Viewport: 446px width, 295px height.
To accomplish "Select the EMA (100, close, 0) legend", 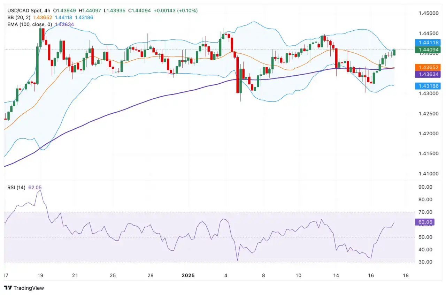I will 30,24.
